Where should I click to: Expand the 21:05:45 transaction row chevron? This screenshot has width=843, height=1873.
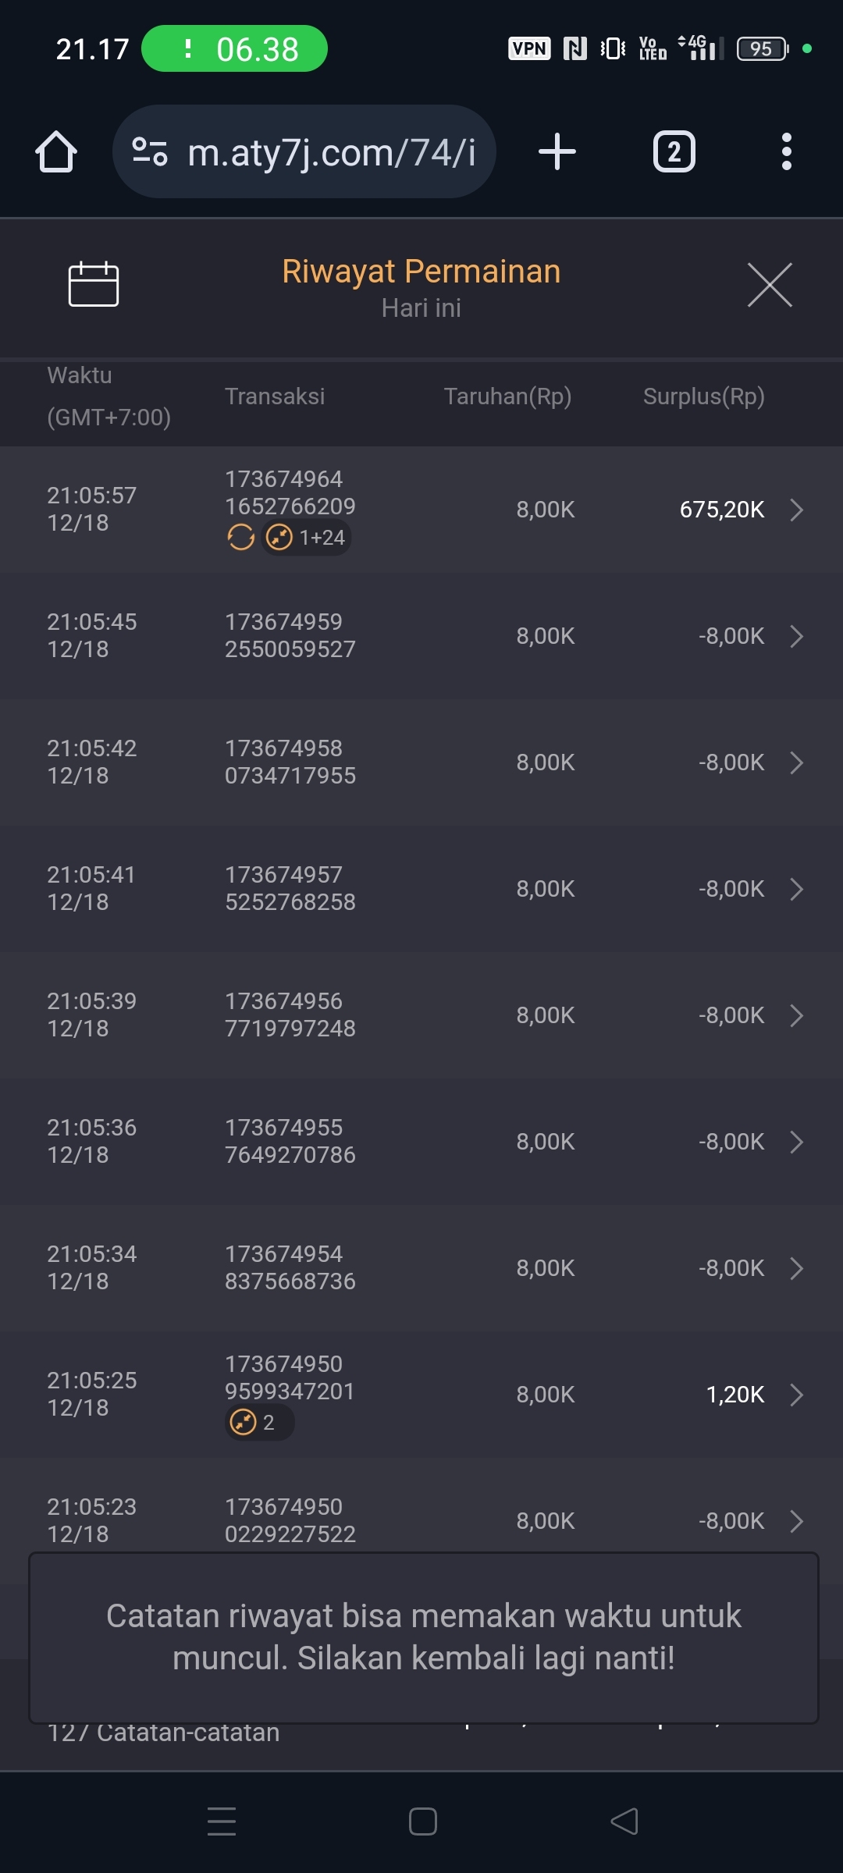(796, 636)
